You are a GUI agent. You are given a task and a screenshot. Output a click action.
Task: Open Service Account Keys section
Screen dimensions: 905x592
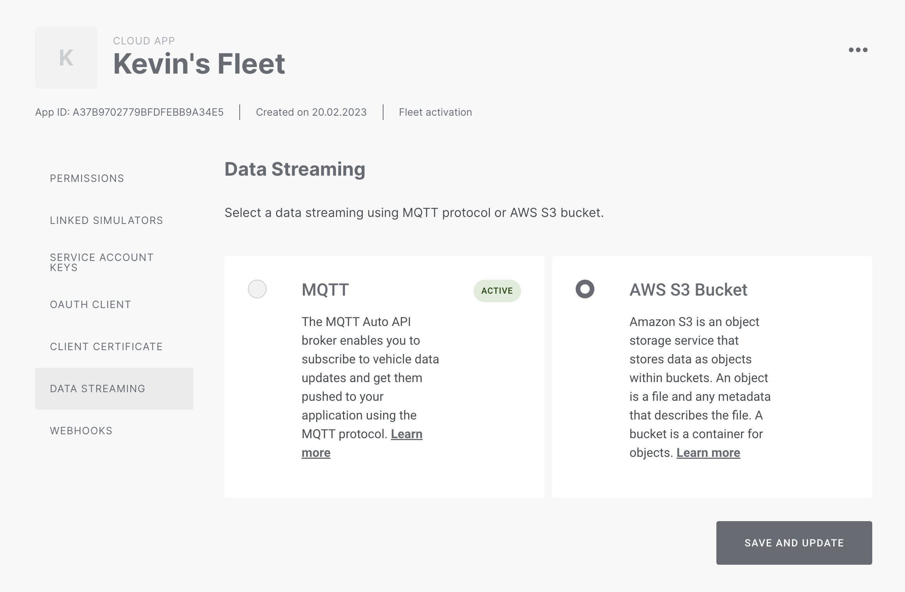(101, 263)
